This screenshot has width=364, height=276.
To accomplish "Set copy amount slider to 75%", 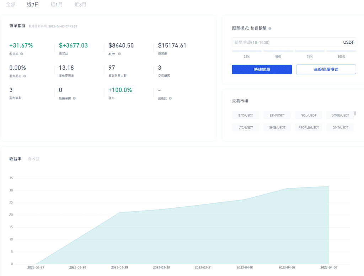I will [310, 51].
